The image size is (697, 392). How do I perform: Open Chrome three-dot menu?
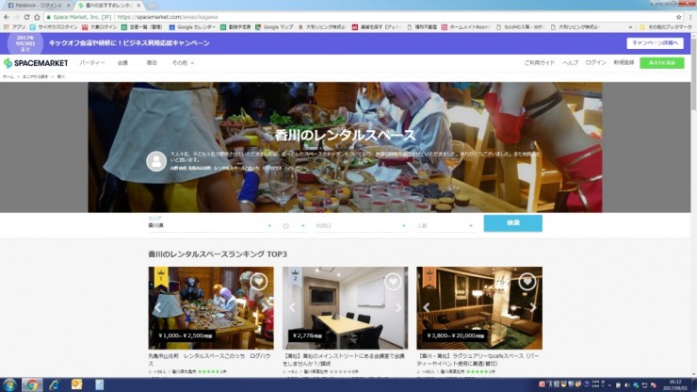(x=690, y=17)
